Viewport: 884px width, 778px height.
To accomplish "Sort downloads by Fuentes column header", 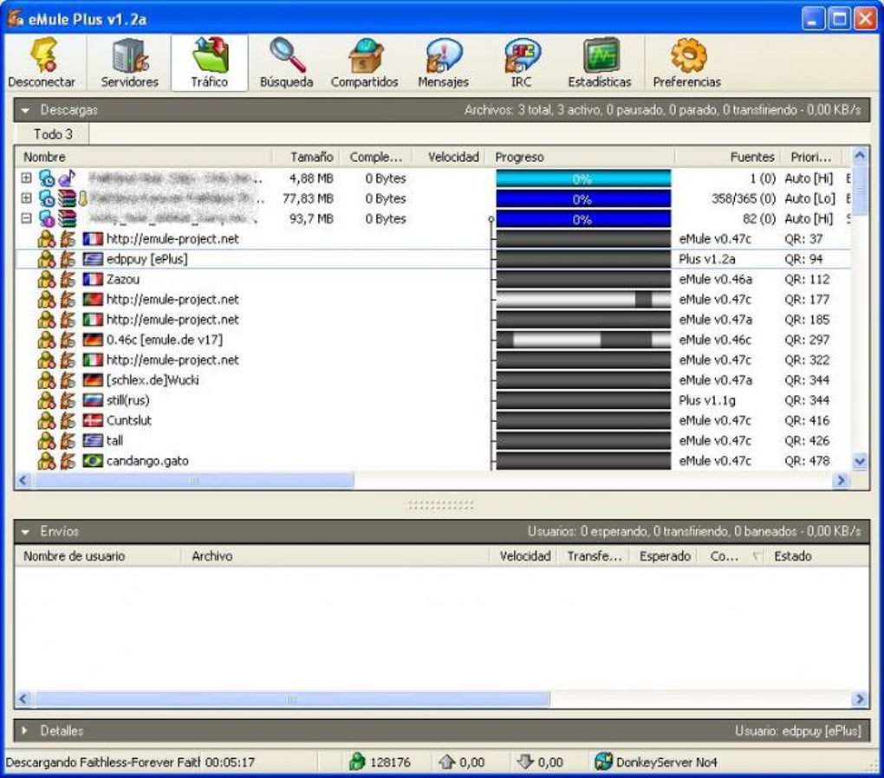I will point(751,157).
